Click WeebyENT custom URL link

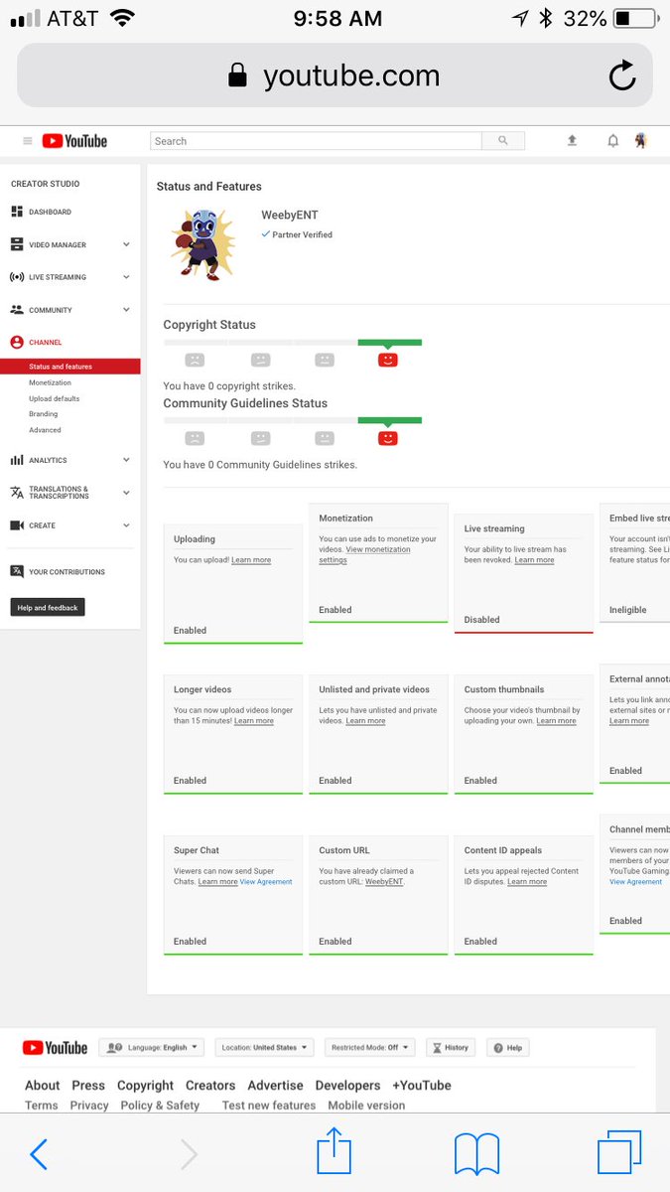click(383, 882)
